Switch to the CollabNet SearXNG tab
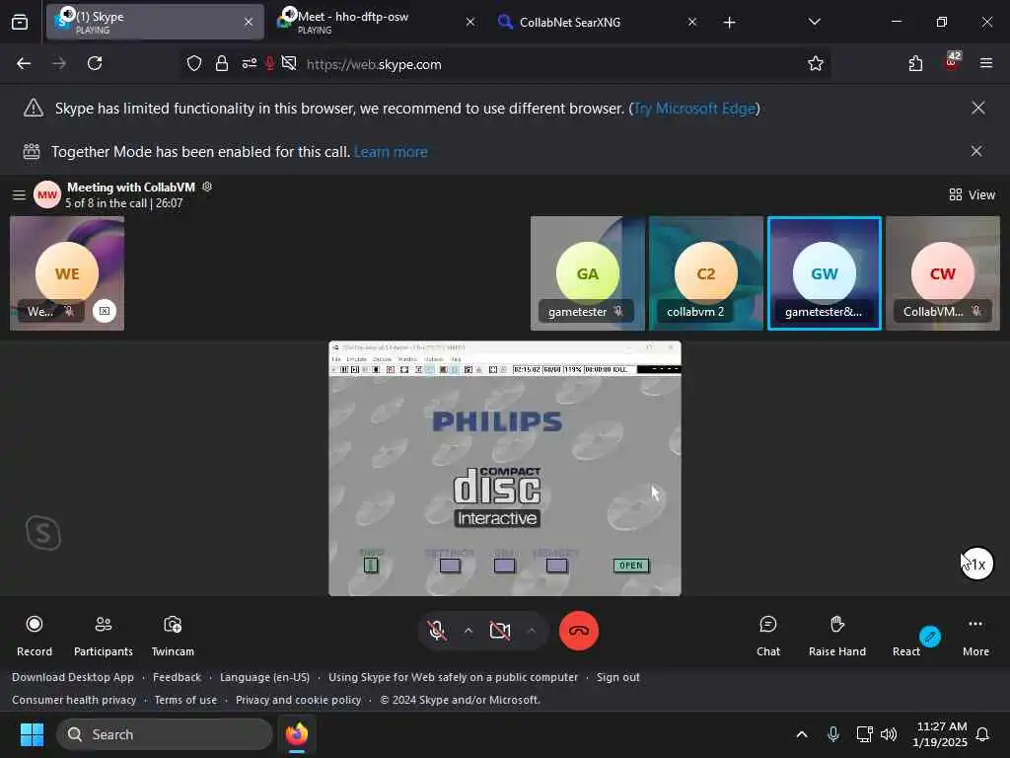 coord(598,22)
